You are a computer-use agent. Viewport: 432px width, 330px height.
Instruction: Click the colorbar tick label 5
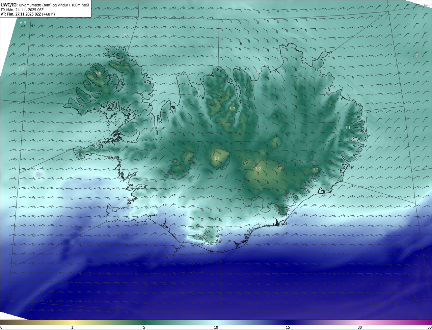pos(144,327)
